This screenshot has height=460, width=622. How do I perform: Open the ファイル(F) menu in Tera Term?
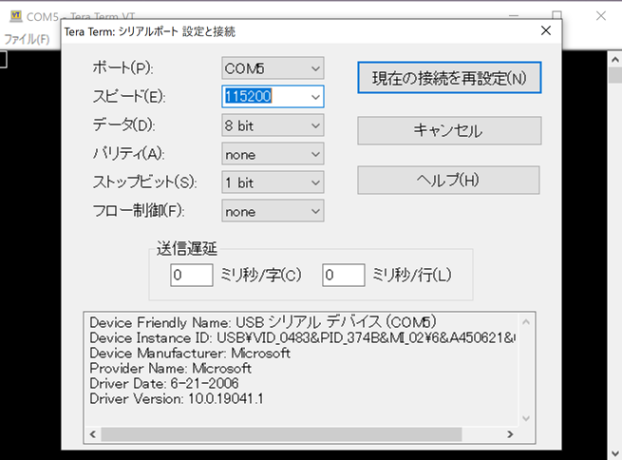(x=27, y=39)
